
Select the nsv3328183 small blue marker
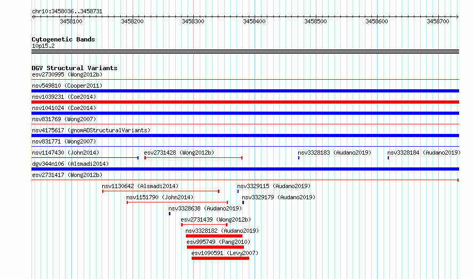(299, 158)
